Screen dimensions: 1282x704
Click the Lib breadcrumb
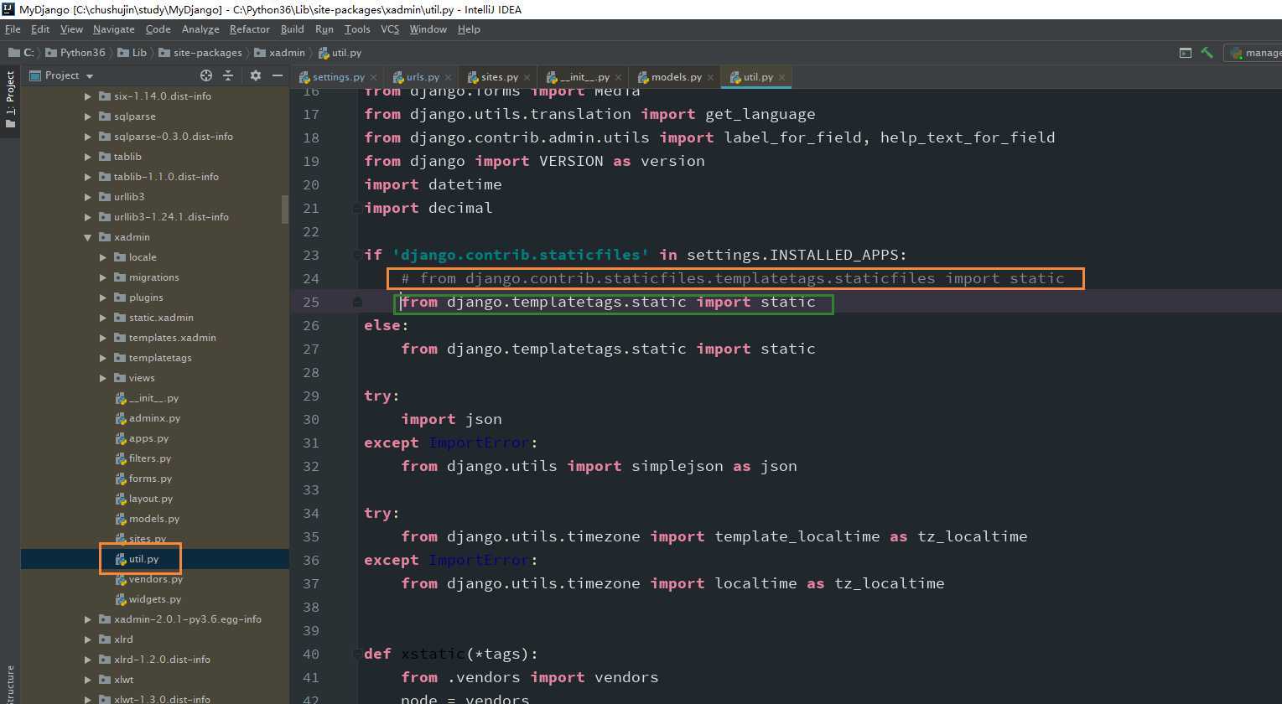[x=132, y=53]
